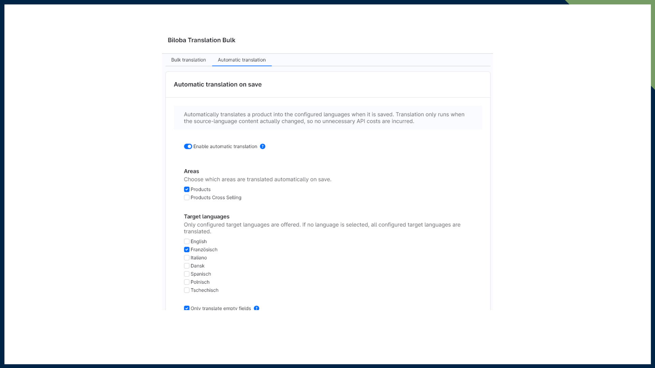Enable English as target language
This screenshot has width=655, height=368.
187,242
